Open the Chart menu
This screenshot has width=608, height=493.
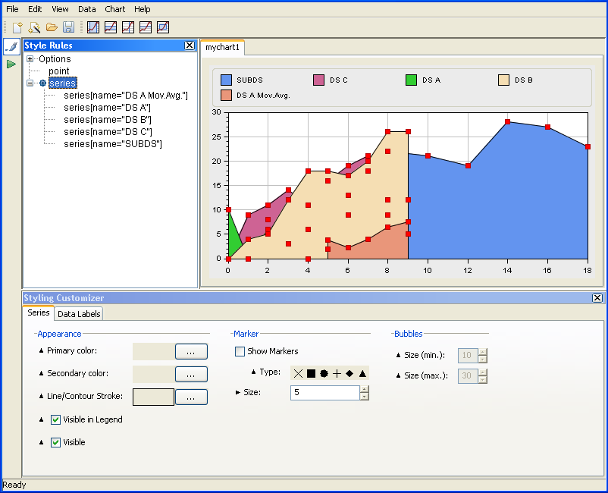pos(115,9)
